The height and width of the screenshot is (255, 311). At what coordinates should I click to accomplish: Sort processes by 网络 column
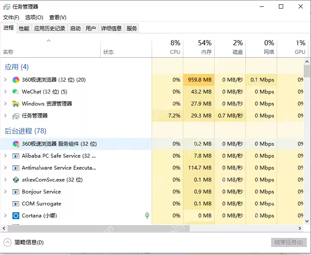pyautogui.click(x=261, y=48)
